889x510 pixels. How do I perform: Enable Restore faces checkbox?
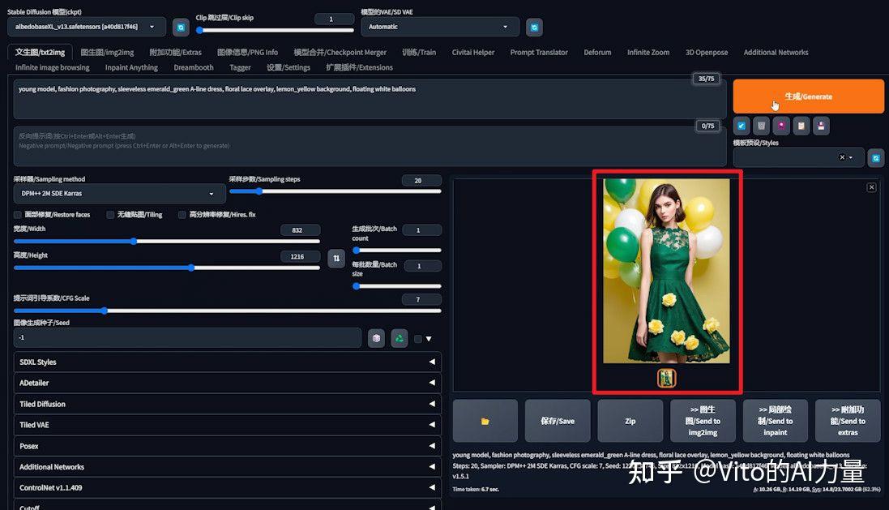[18, 214]
